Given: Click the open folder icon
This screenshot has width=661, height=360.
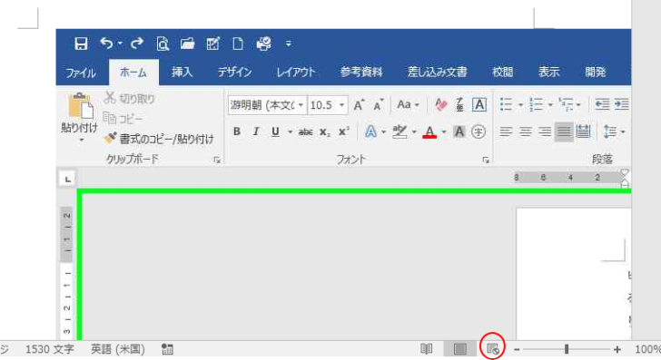Looking at the screenshot, I should tap(187, 44).
